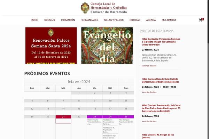
Task: Click the 'EVENTOS DE ESTA SEMANA' heading
Action: [156, 31]
